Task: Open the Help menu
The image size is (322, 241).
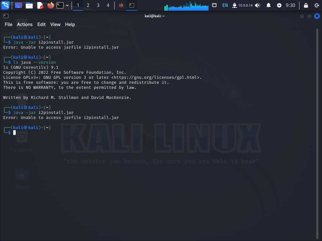Action: [70, 24]
